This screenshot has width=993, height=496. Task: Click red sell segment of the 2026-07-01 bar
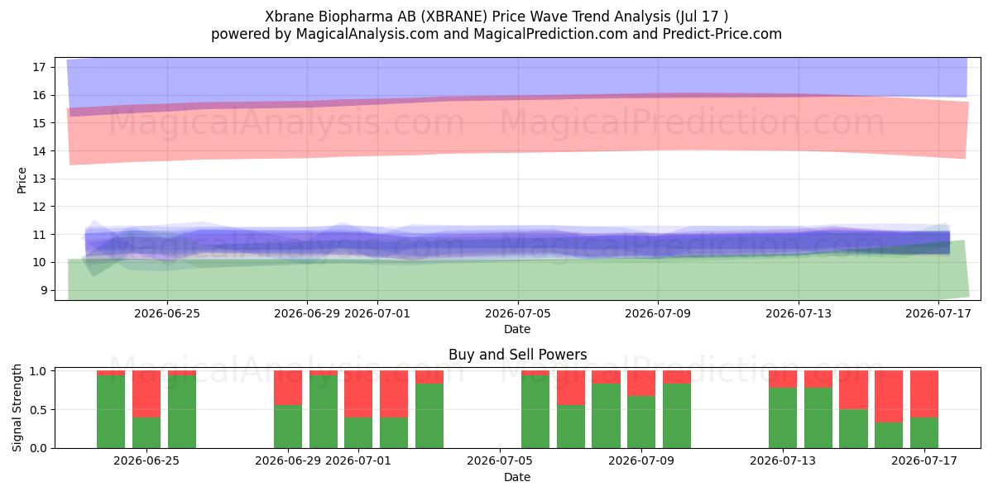358,394
